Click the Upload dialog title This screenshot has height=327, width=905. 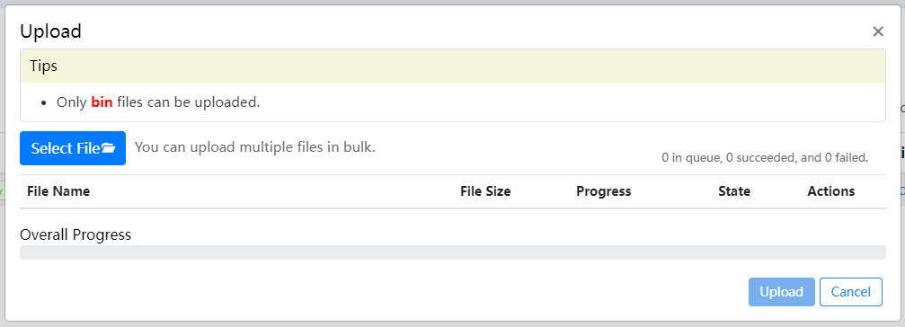point(51,31)
